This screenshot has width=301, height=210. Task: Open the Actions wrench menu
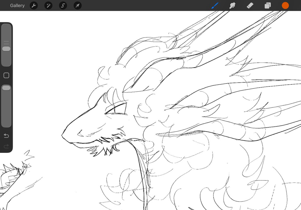(34, 6)
